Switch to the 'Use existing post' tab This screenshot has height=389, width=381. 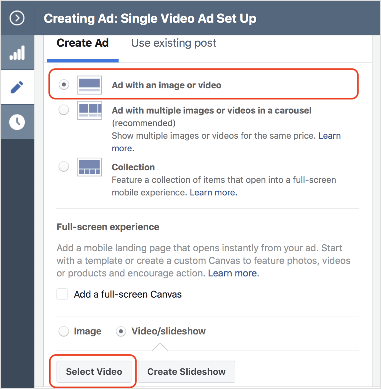[x=174, y=43]
